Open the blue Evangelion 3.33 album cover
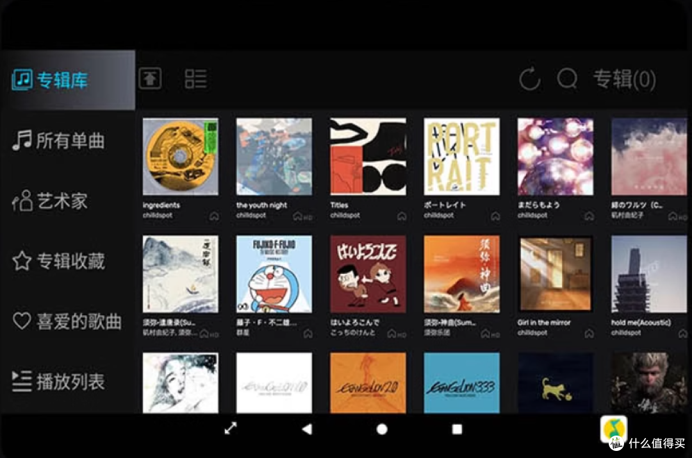692x458 pixels. (x=461, y=382)
